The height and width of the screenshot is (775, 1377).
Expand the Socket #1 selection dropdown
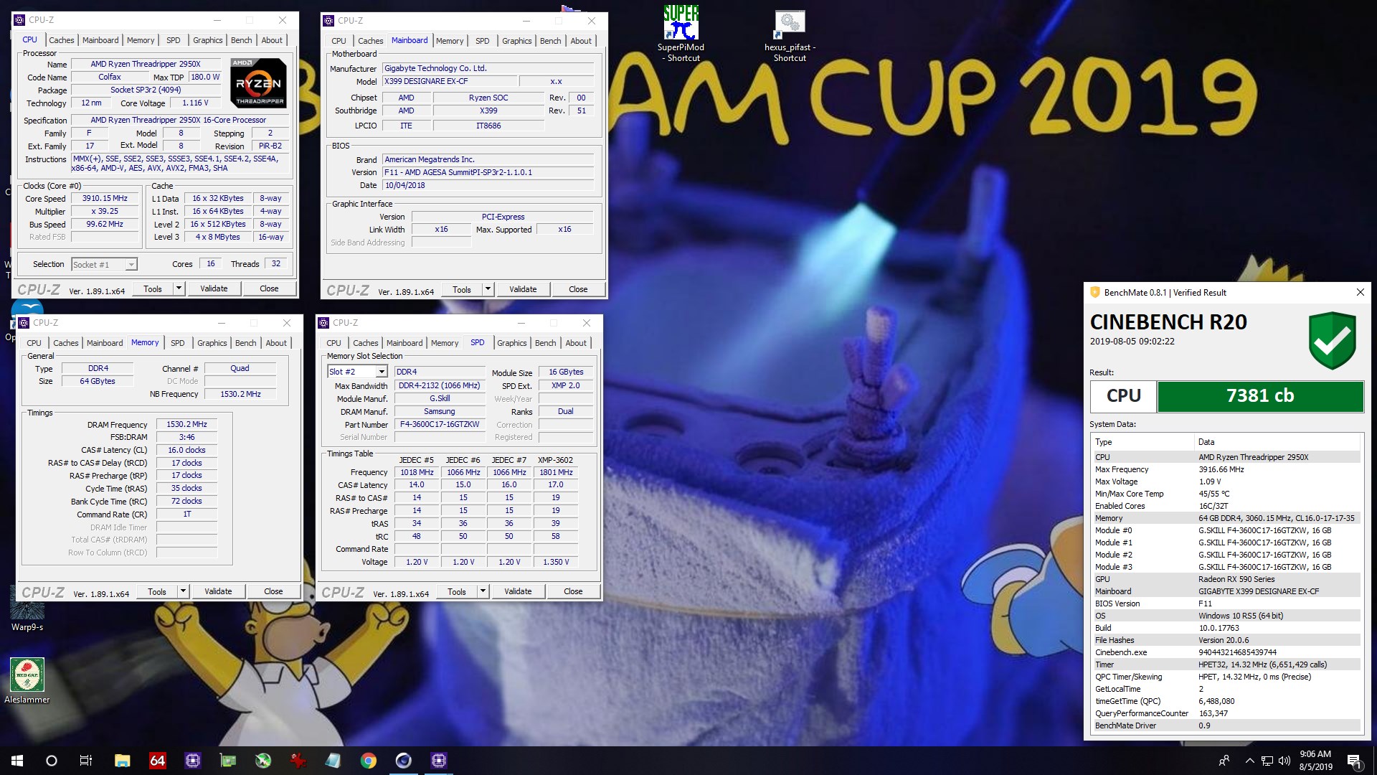131,265
